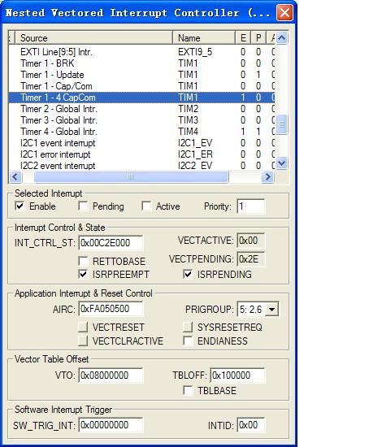Click the horizontal scrollbar thumb of the interrupt list

point(131,176)
